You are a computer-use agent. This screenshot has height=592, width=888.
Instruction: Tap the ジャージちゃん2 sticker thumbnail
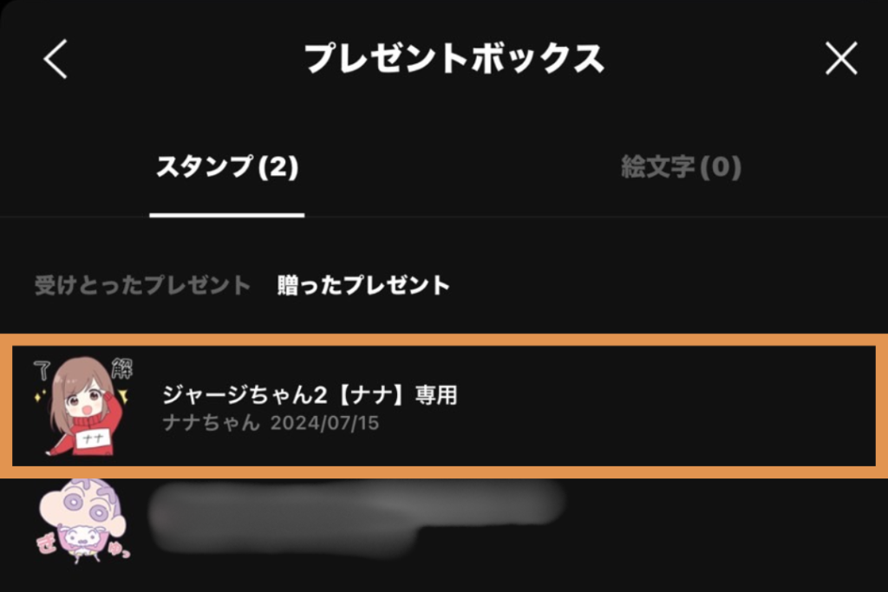82,406
